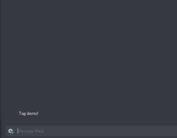
Task: Click the right end of message input bar
Action: 173,131
